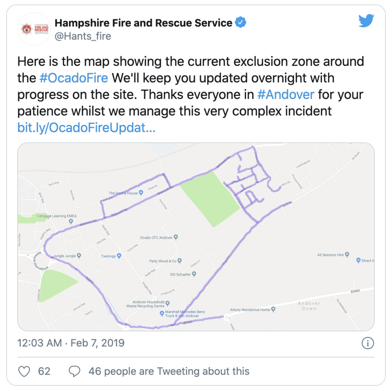This screenshot has width=392, height=391.
Task: View 46 people are Tweeting about this
Action: [169, 371]
